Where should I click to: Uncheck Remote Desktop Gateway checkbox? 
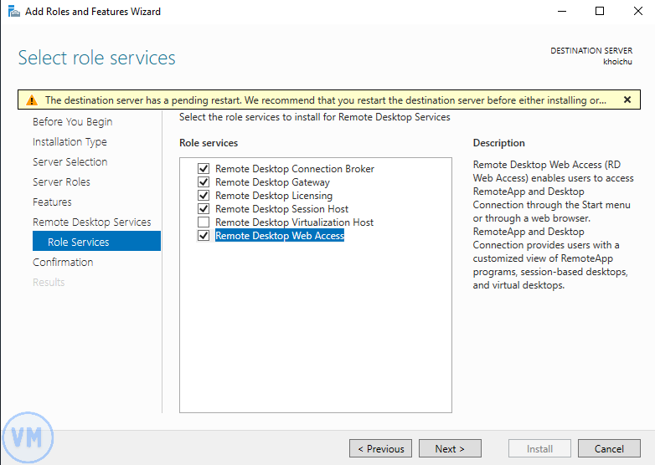[204, 182]
